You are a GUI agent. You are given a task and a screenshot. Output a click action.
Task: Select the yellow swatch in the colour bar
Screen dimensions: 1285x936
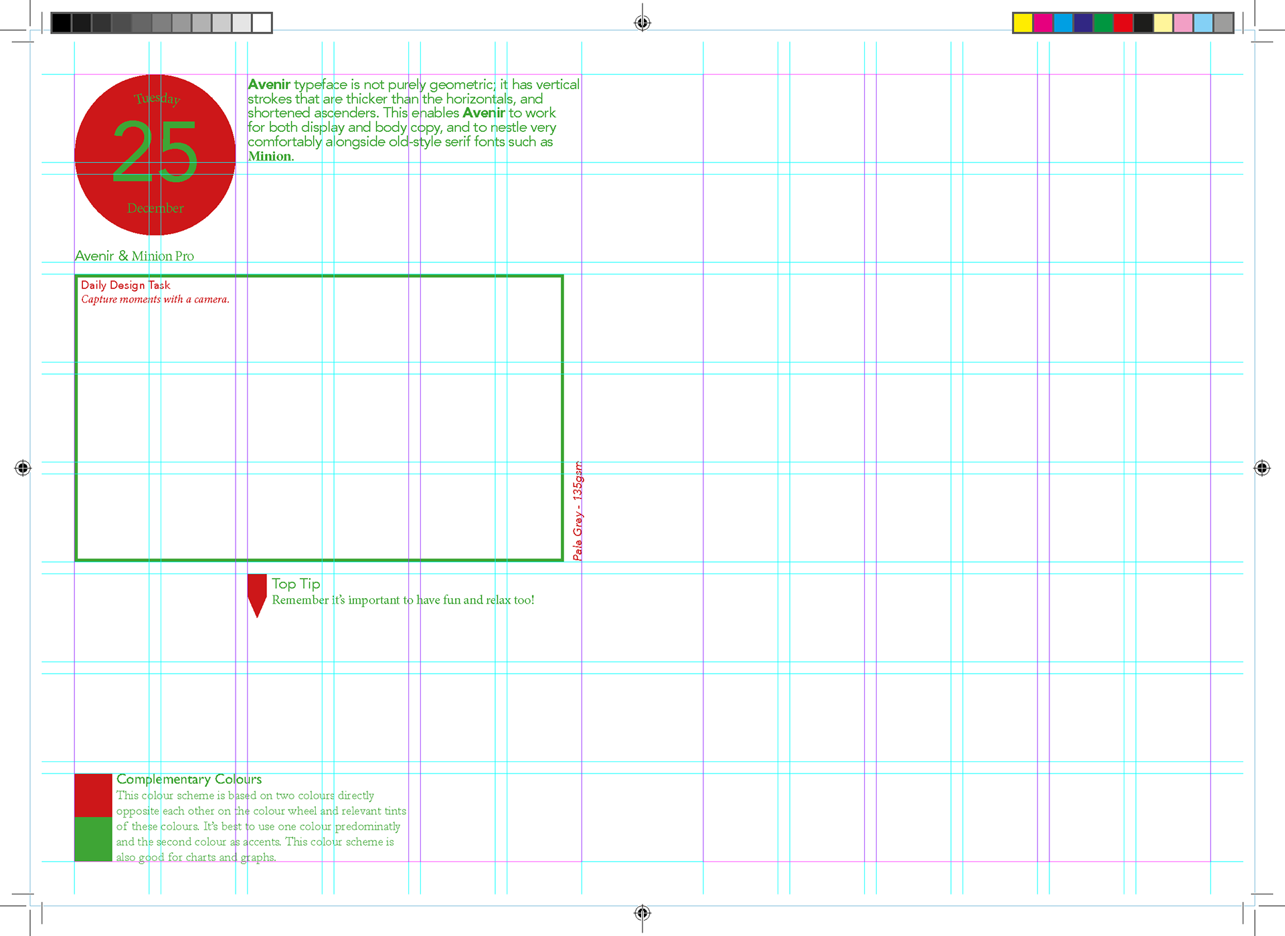[x=1023, y=23]
